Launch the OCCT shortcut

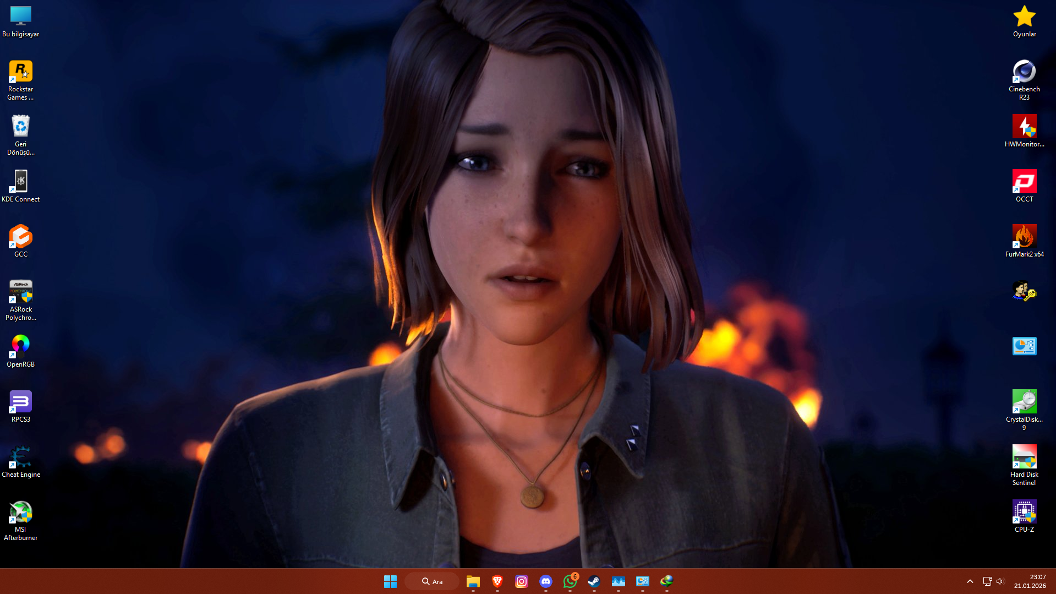pos(1024,187)
